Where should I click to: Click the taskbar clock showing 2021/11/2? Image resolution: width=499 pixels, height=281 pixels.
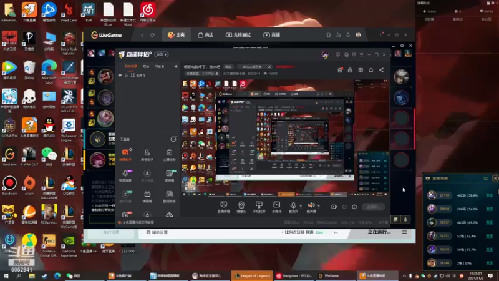coord(475,276)
